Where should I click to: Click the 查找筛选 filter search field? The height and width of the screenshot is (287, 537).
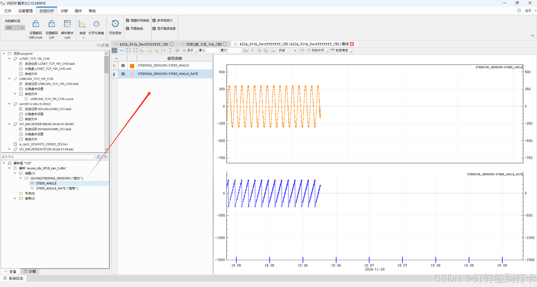(48, 157)
